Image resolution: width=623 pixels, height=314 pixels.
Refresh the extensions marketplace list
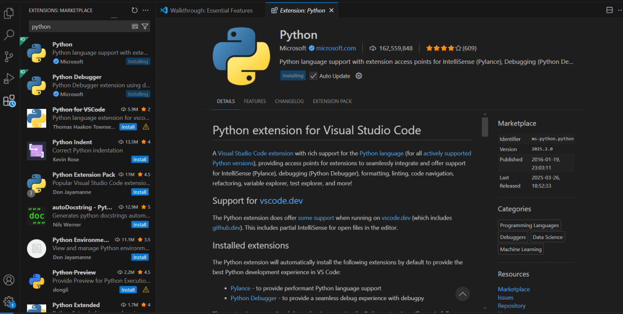coord(134,10)
